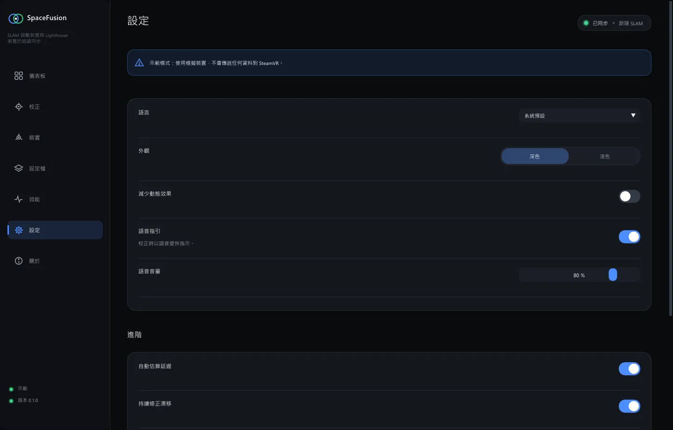673x430 pixels.
Task: Click the 進階 section heading
Action: [135, 335]
